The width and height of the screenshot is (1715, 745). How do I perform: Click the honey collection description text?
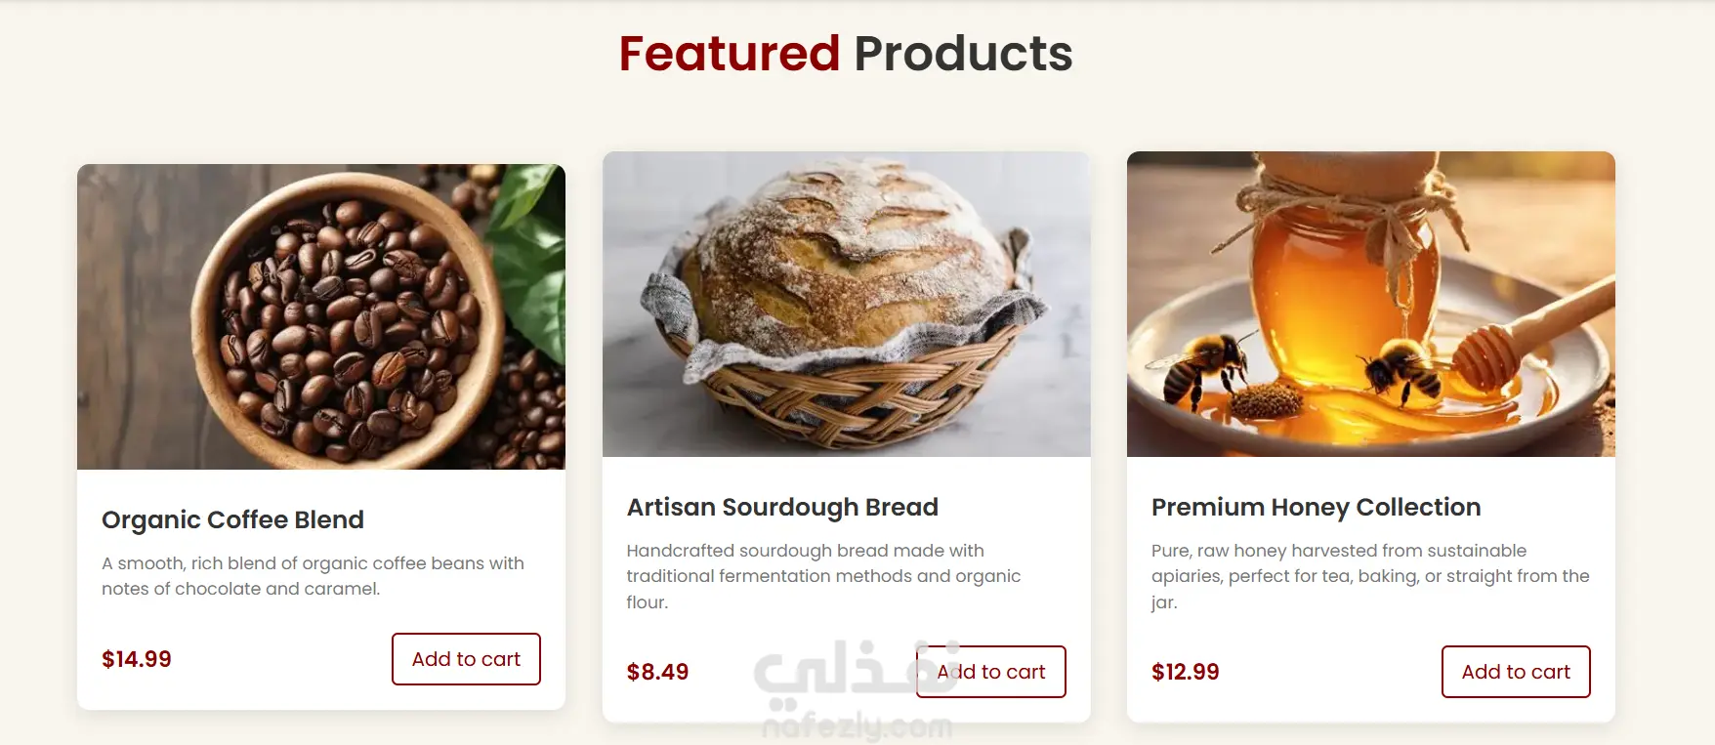[x=1370, y=576]
